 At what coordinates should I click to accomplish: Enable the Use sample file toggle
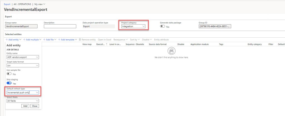coord(9,74)
